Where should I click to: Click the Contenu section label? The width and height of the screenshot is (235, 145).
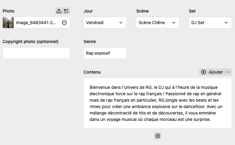click(x=92, y=72)
